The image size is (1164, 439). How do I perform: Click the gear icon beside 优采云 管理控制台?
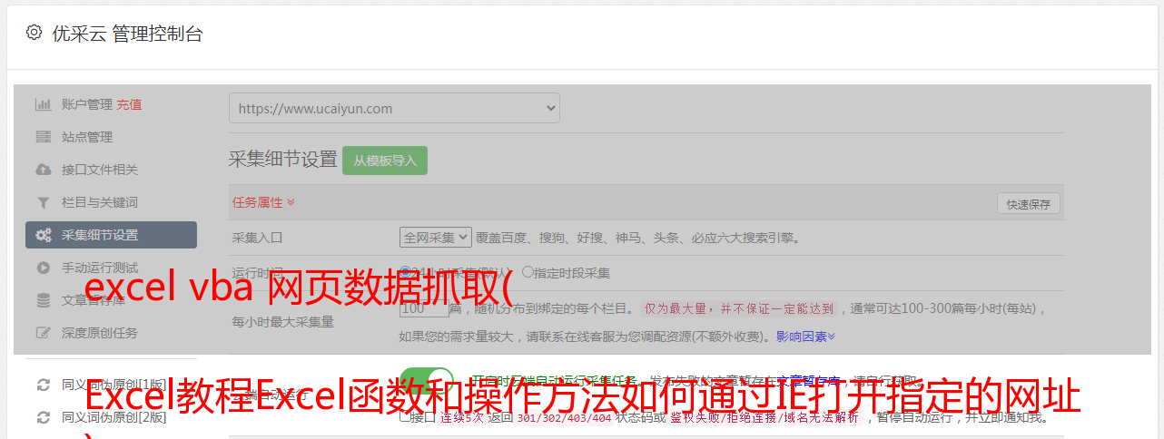34,34
